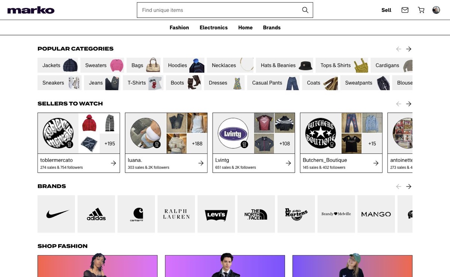Viewport: 450px width, 277px height.
Task: Open the Brands menu
Action: 272,28
